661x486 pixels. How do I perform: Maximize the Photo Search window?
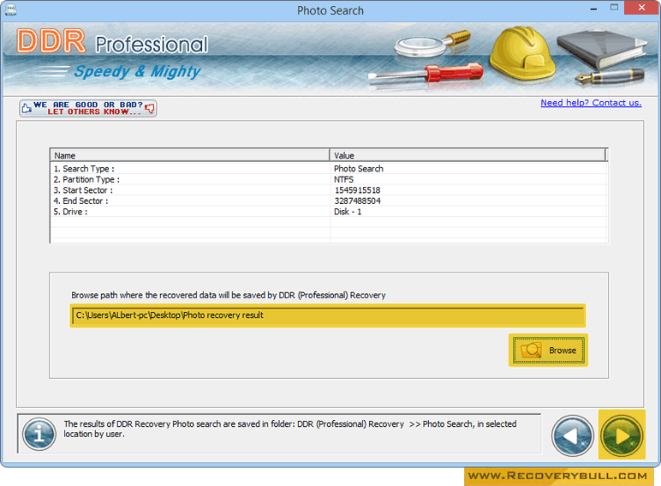(614, 8)
